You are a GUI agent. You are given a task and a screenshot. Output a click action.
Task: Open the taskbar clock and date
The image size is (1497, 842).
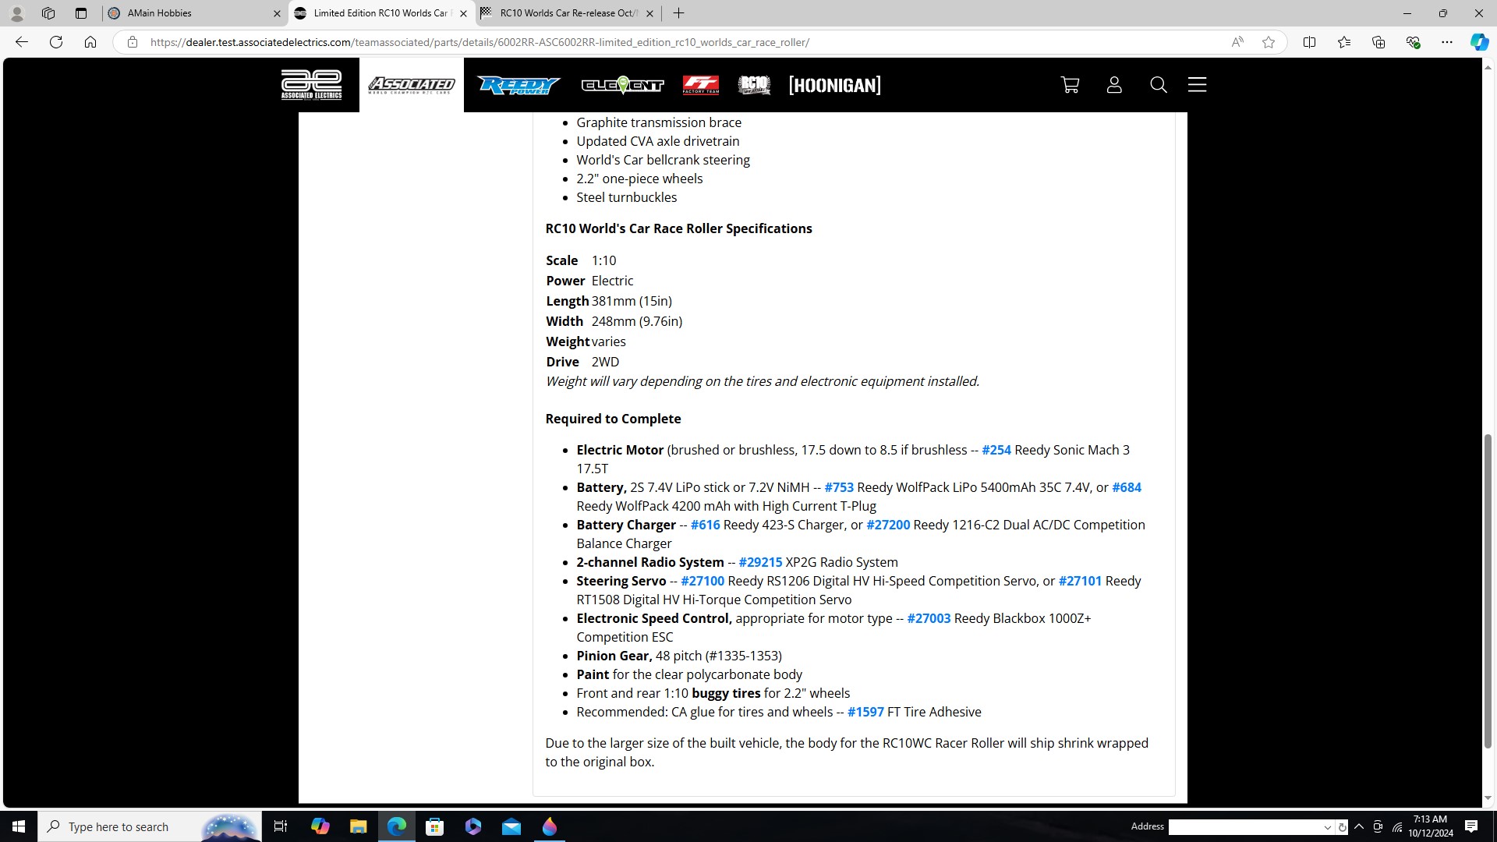[x=1430, y=826]
